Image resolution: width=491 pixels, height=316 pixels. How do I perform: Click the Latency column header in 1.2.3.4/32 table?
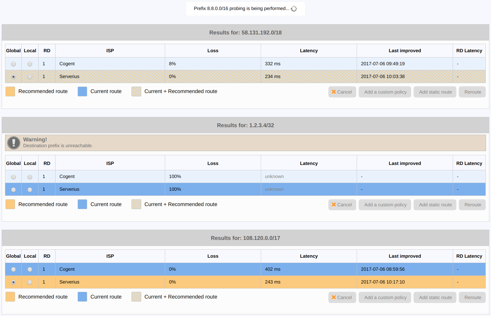[x=309, y=163]
